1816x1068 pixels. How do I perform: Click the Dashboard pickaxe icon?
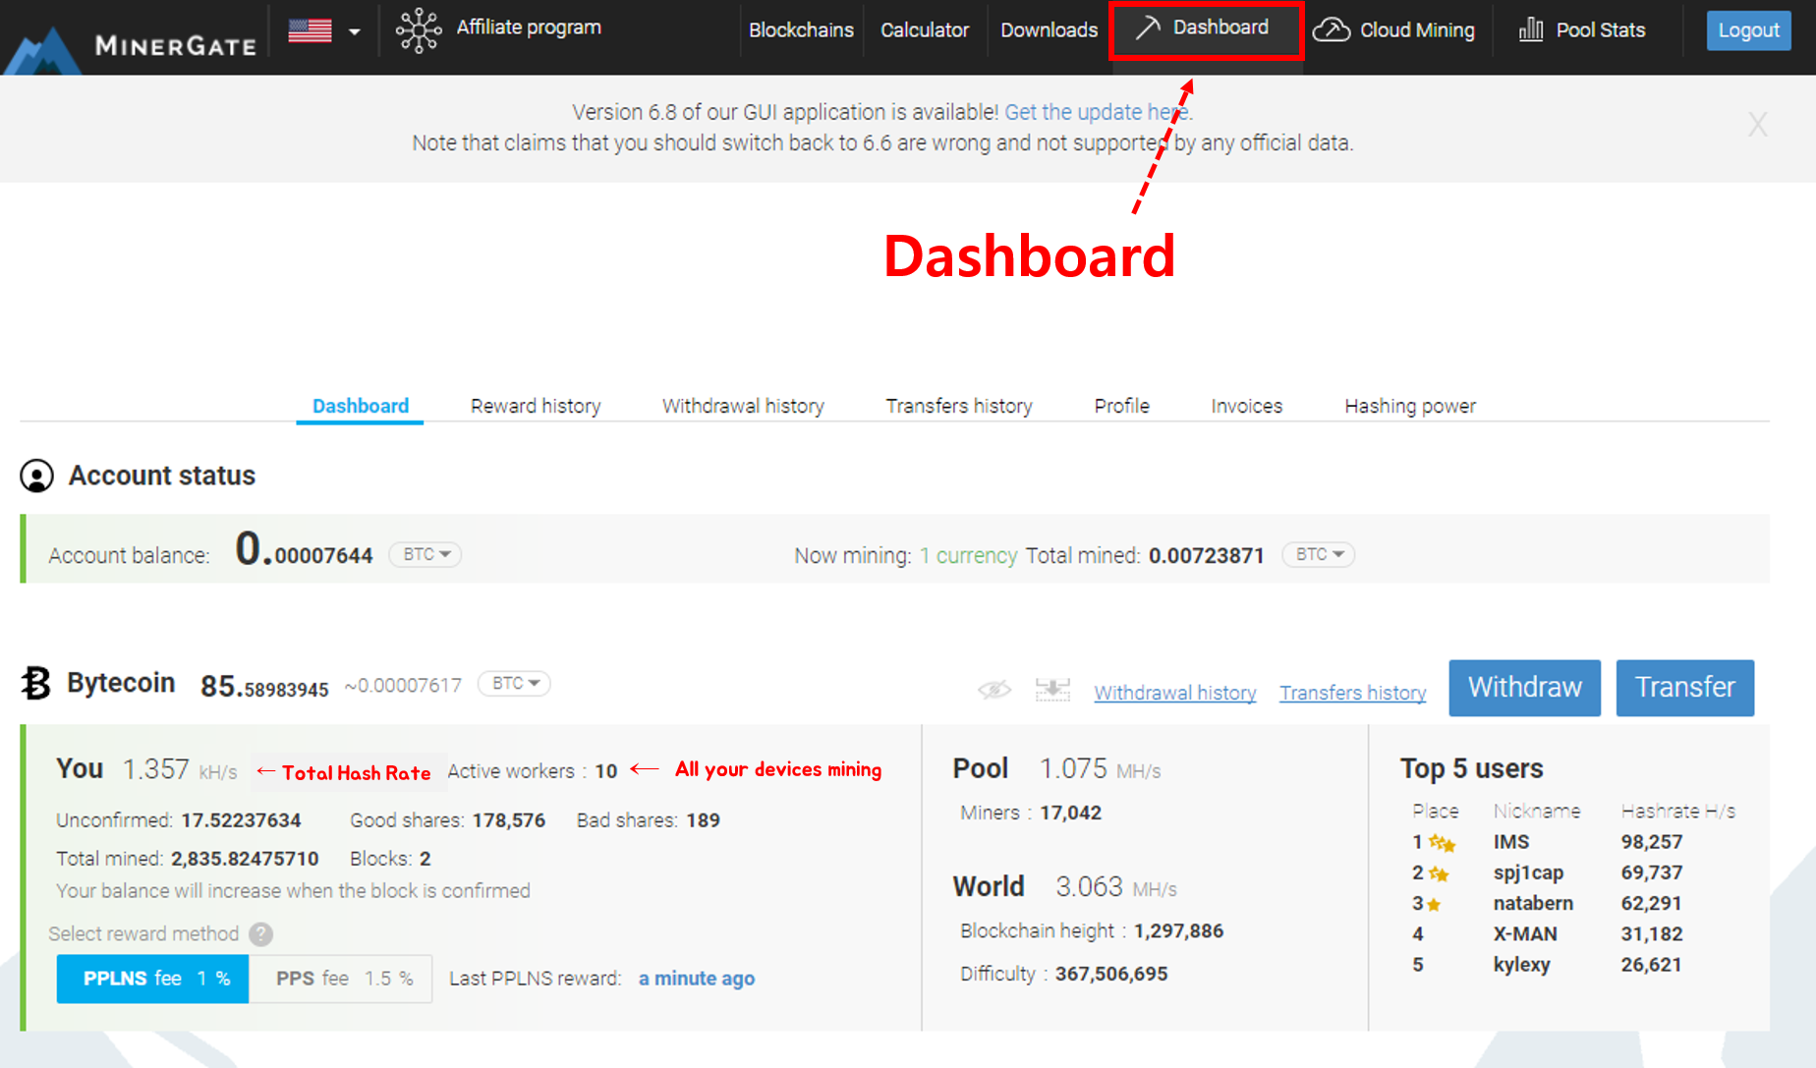pos(1147,28)
